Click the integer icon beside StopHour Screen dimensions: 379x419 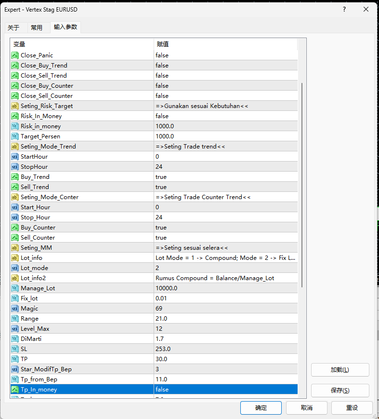(15, 167)
